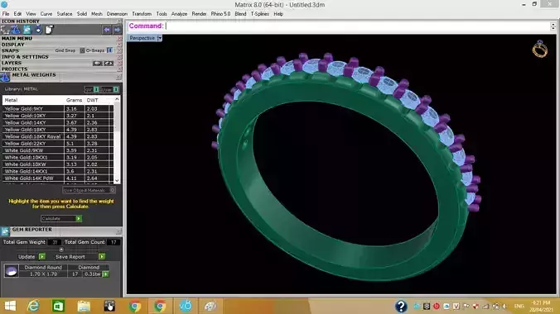Open File Explorer from the taskbar
Viewport: 560px width, 314px height.
pos(84,307)
